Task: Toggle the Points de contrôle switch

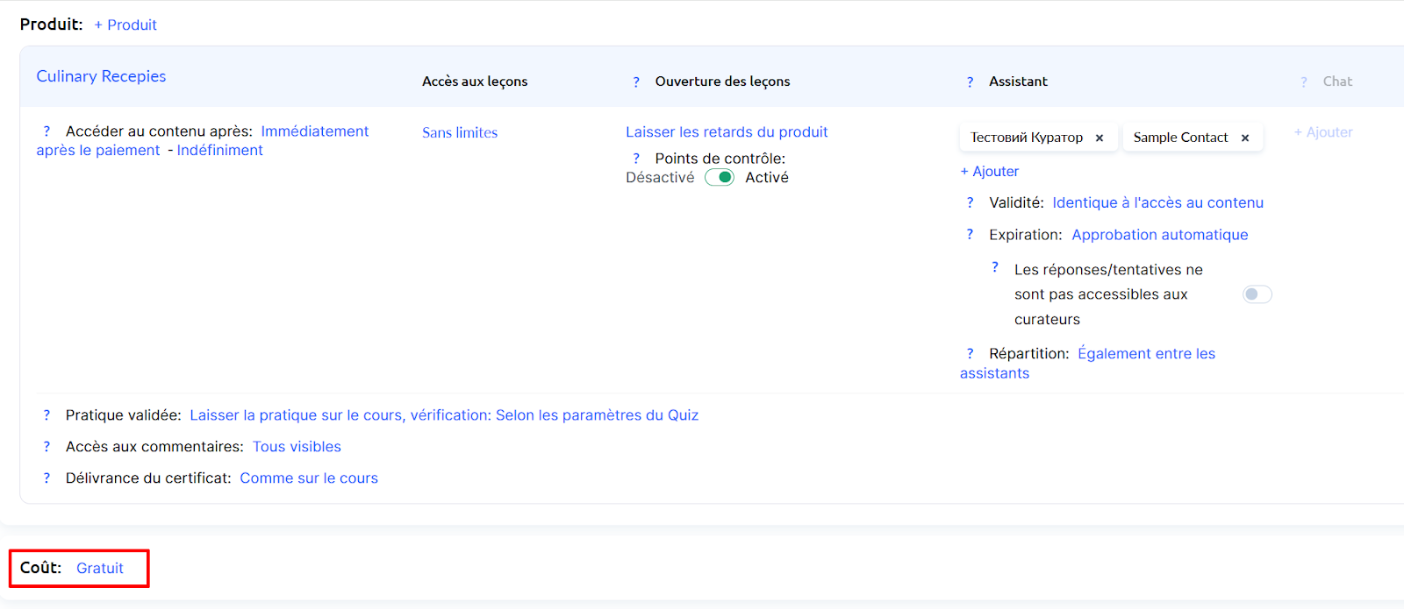Action: tap(720, 178)
